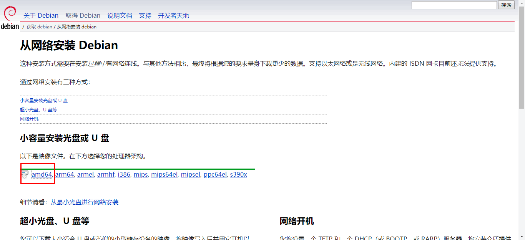Click the 从网络安装 Debian page heading
Viewport: 525px width, 240px height.
tap(69, 45)
